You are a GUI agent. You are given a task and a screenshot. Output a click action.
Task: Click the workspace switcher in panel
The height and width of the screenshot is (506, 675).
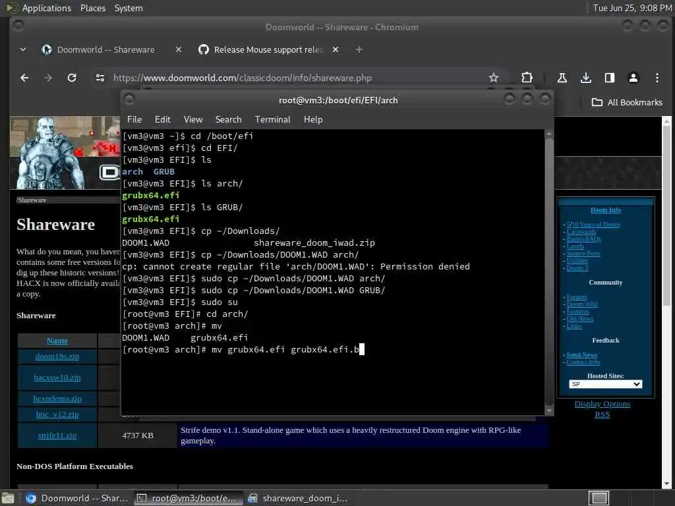coord(599,498)
